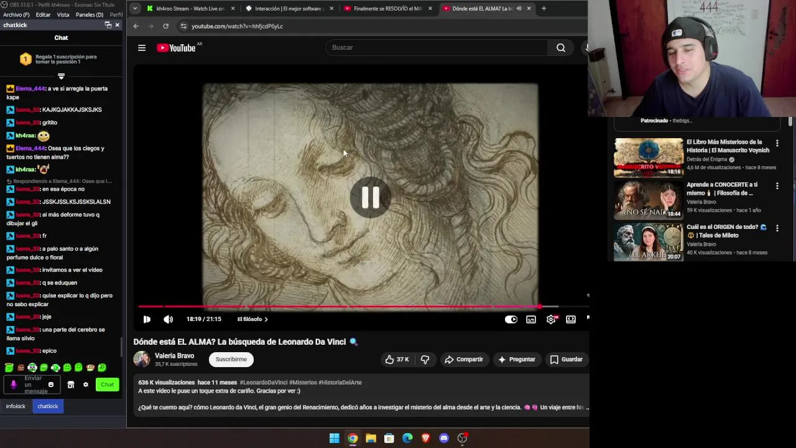
Task: Click the Suscribirme button
Action: tap(231, 360)
